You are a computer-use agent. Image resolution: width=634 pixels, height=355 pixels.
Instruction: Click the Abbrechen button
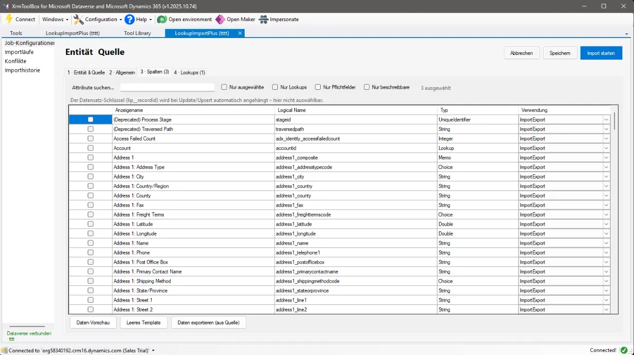click(521, 53)
